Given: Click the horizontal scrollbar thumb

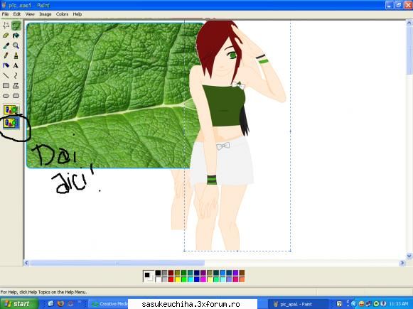Looking at the screenshot, I should pyautogui.click(x=117, y=263).
